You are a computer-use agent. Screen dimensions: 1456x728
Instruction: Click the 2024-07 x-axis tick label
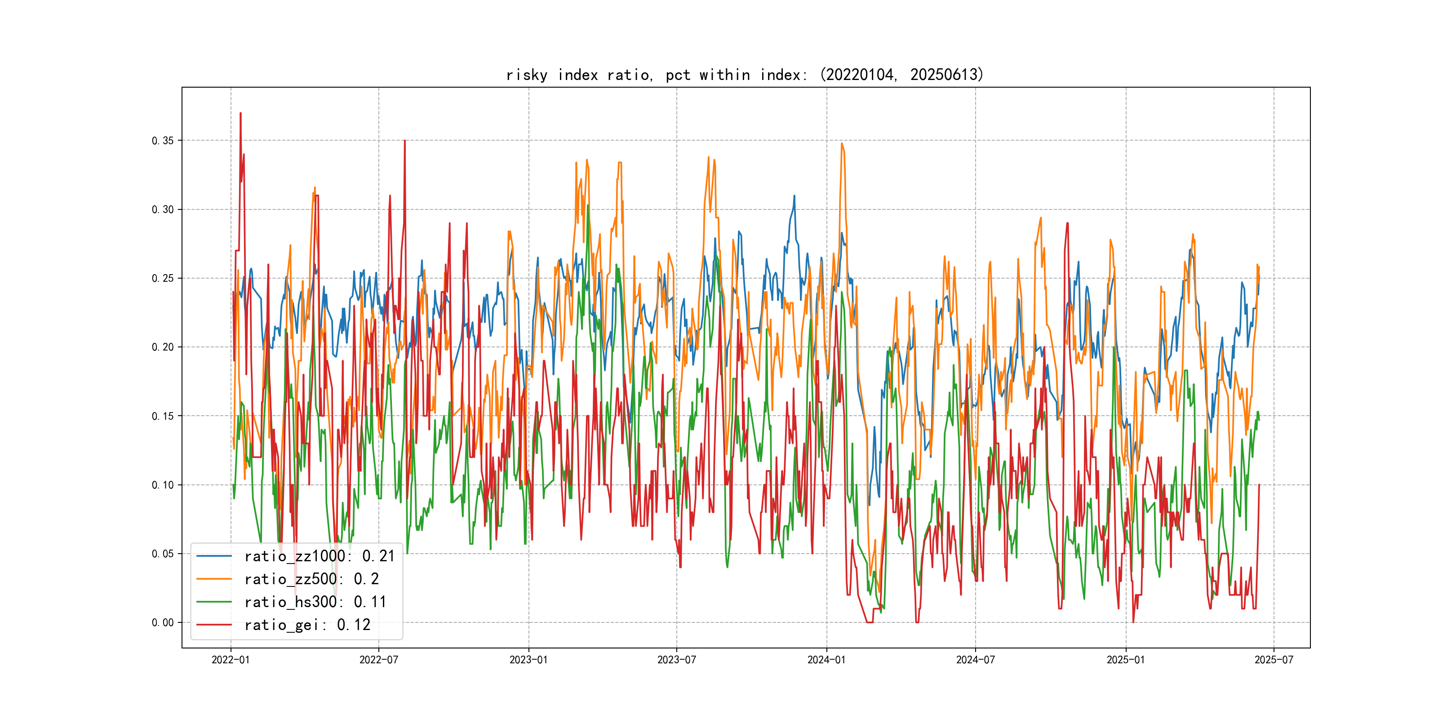(x=975, y=660)
